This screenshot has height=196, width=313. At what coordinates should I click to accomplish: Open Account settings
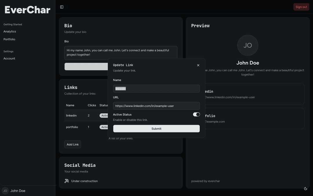click(x=9, y=58)
